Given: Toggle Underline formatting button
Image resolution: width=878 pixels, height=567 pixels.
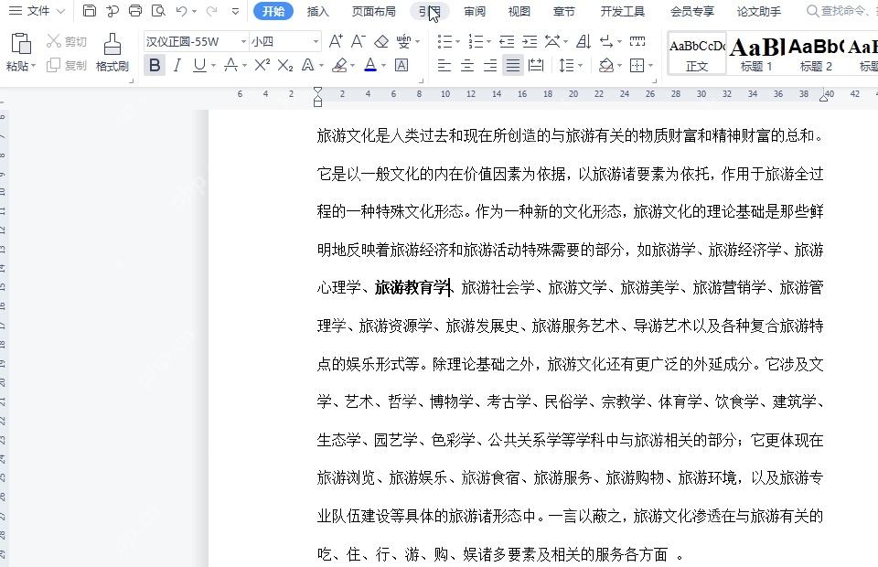Looking at the screenshot, I should click(x=199, y=66).
